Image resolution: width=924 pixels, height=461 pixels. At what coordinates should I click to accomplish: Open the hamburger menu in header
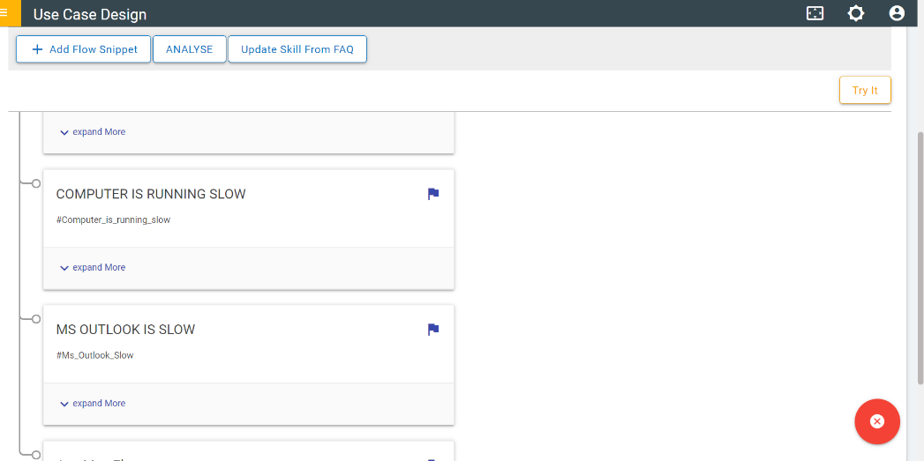pyautogui.click(x=5, y=13)
